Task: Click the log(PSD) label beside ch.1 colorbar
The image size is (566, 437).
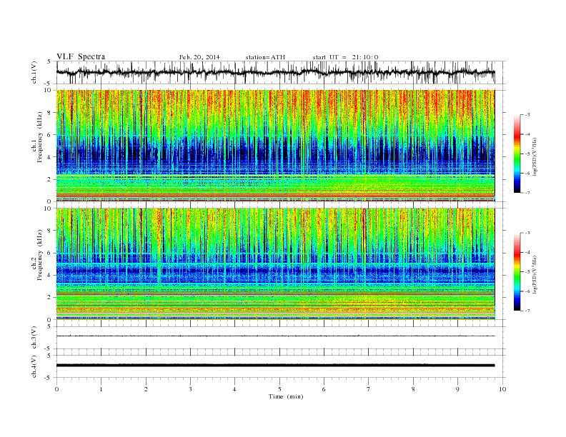Action: click(x=535, y=157)
